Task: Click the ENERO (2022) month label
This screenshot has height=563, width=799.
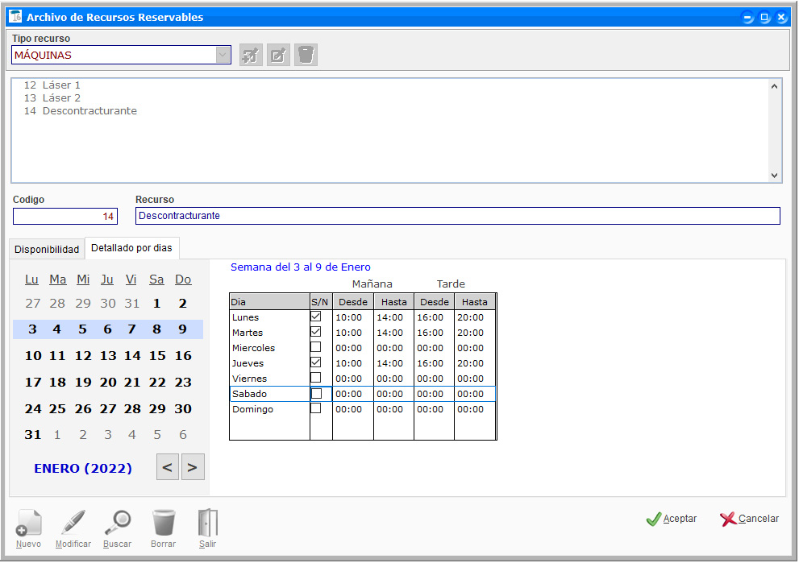Action: point(83,468)
